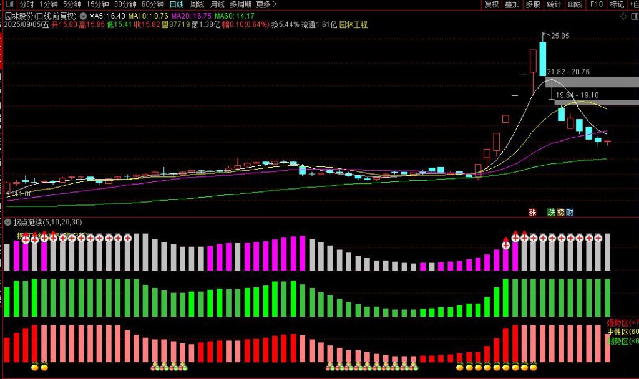
Task: Switch to the 日线 daily chart tab
Action: pyautogui.click(x=177, y=4)
